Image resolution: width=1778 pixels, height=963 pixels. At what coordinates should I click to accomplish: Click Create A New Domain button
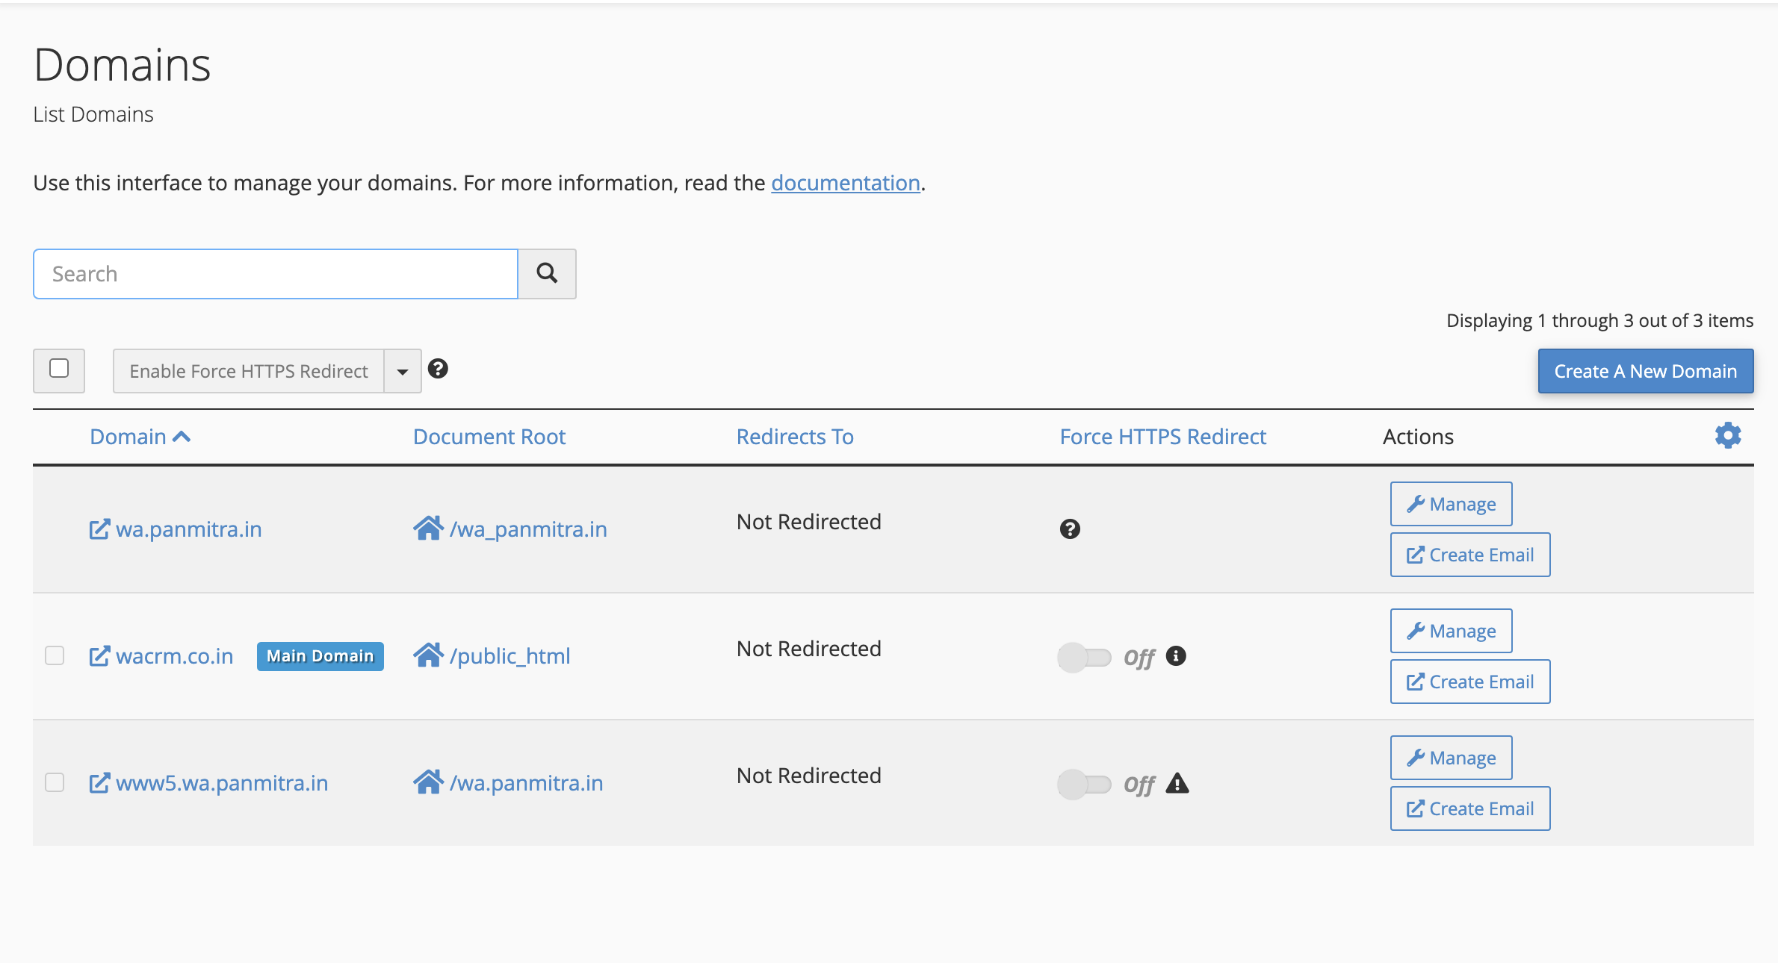tap(1645, 371)
